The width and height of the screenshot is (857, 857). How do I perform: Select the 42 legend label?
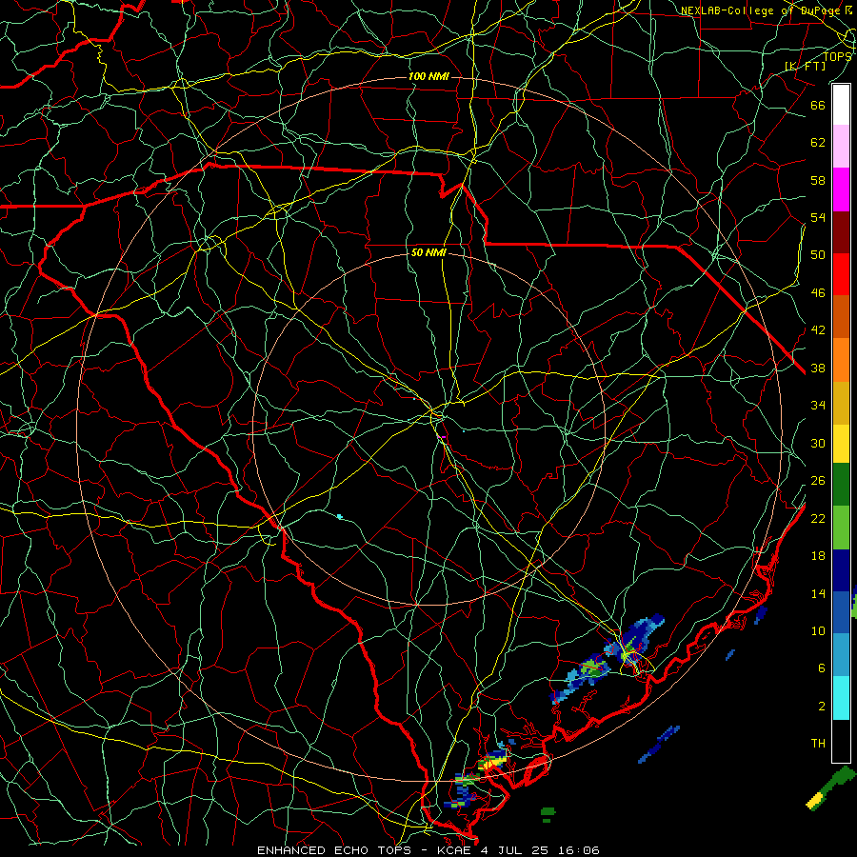click(818, 329)
